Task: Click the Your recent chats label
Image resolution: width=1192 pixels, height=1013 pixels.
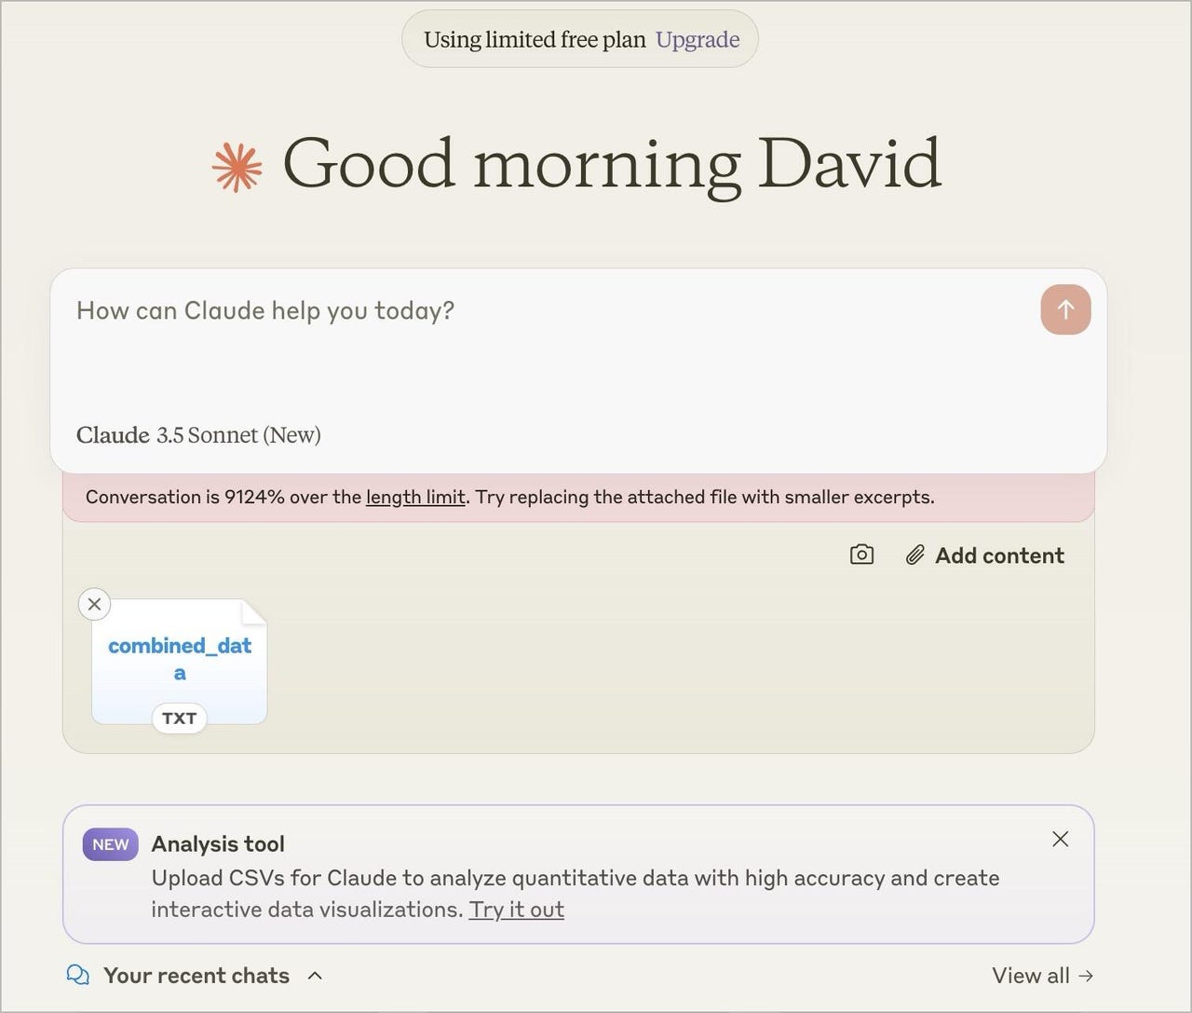Action: 196,976
